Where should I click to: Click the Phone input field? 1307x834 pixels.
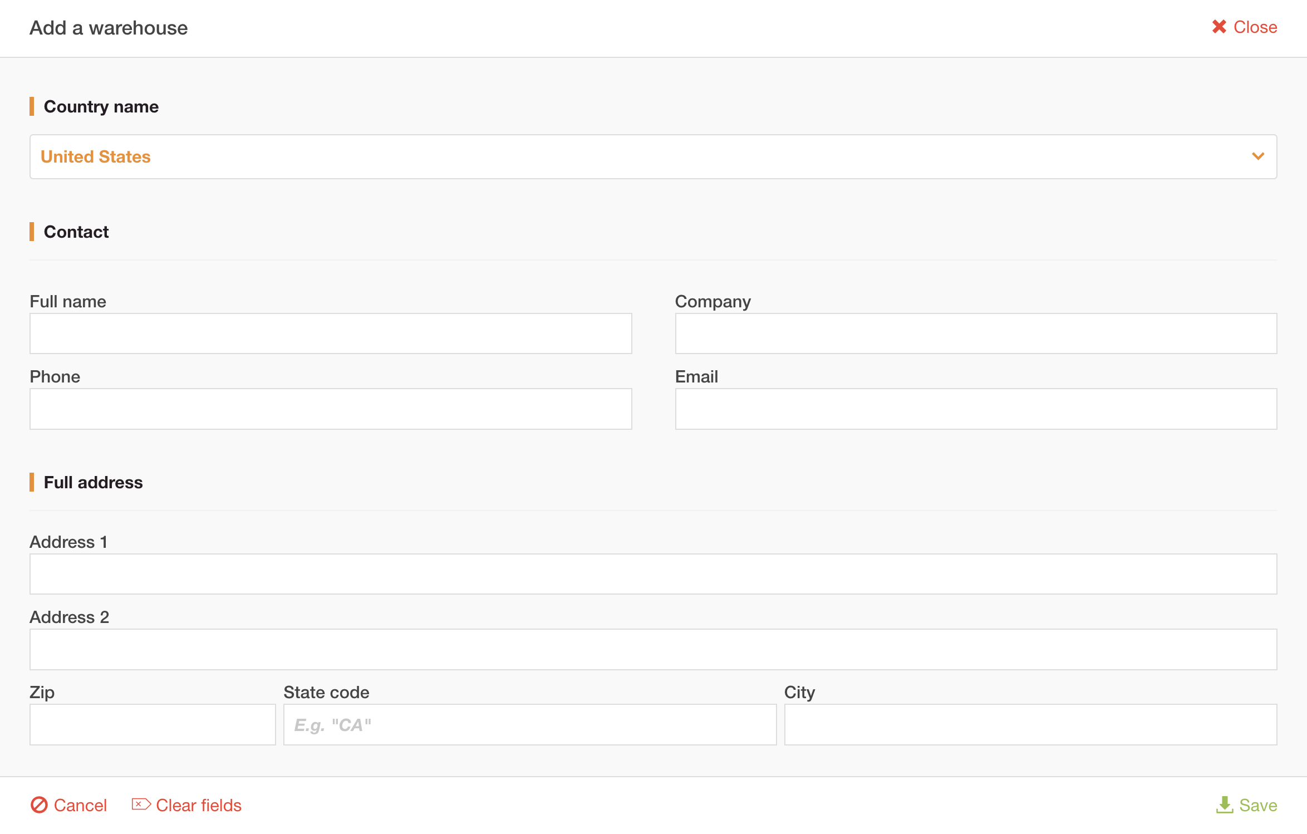click(x=330, y=408)
